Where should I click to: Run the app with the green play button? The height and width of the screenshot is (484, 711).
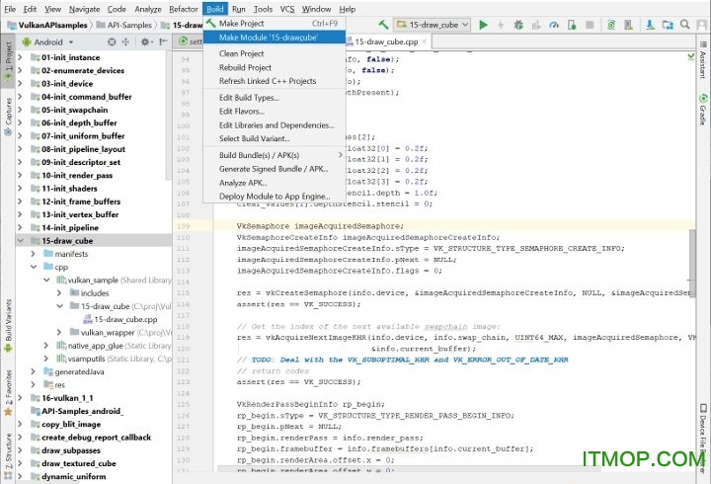tap(483, 25)
